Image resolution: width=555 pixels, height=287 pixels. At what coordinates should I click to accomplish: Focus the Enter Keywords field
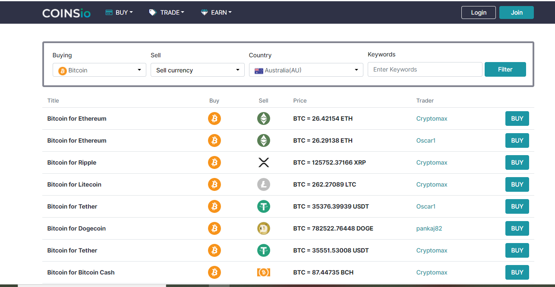click(x=425, y=69)
